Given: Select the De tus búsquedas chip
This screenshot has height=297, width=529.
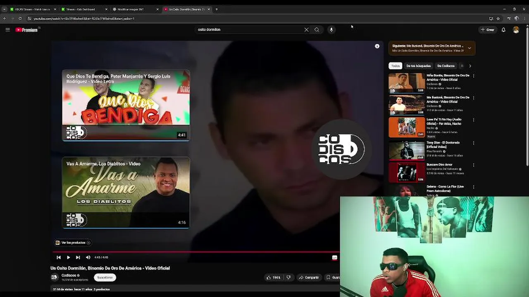Looking at the screenshot, I should coord(418,66).
